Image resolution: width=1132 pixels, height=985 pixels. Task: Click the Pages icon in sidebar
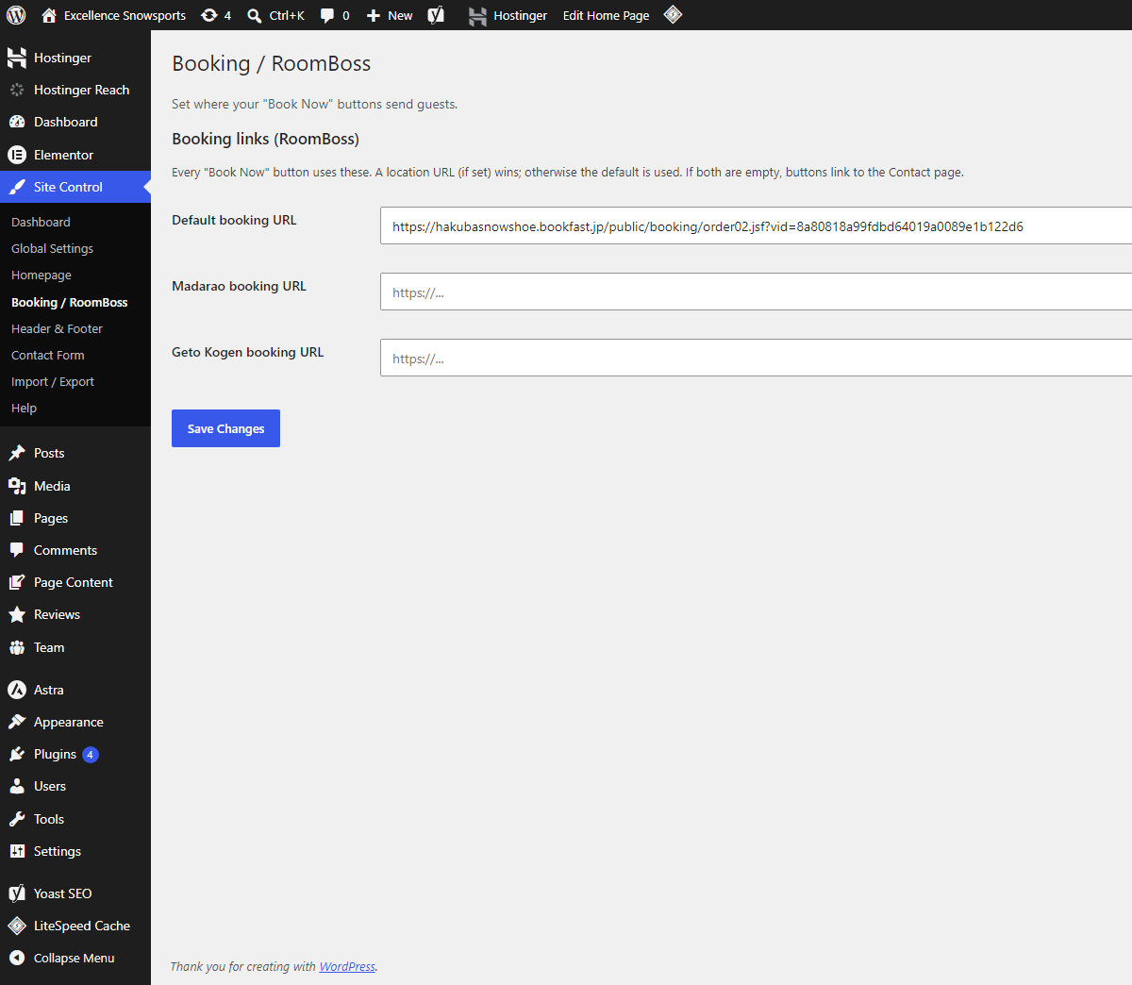[x=17, y=518]
